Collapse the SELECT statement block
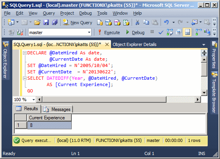Screen dimensions: 220x159 click(x=25, y=78)
